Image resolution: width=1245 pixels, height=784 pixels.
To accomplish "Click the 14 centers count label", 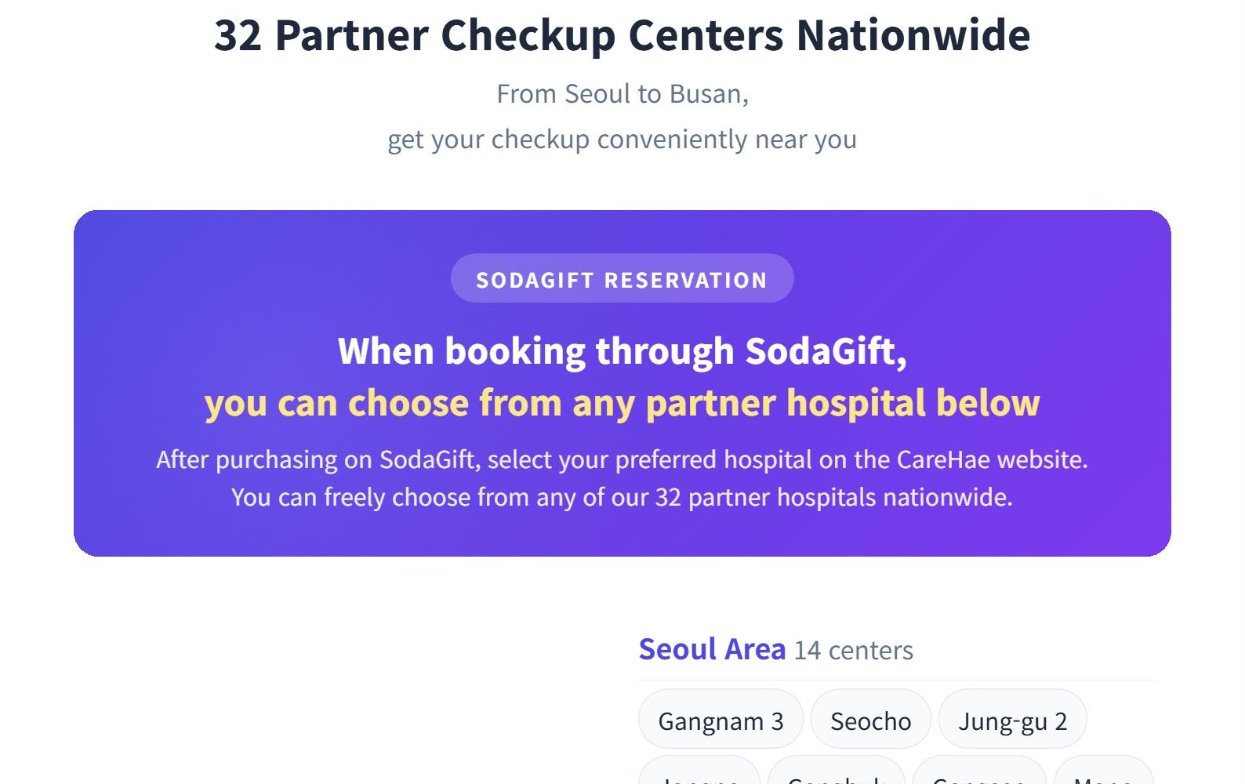I will 853,651.
